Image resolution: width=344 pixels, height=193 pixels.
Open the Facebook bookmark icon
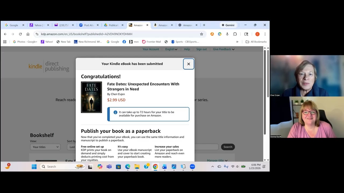click(x=124, y=42)
